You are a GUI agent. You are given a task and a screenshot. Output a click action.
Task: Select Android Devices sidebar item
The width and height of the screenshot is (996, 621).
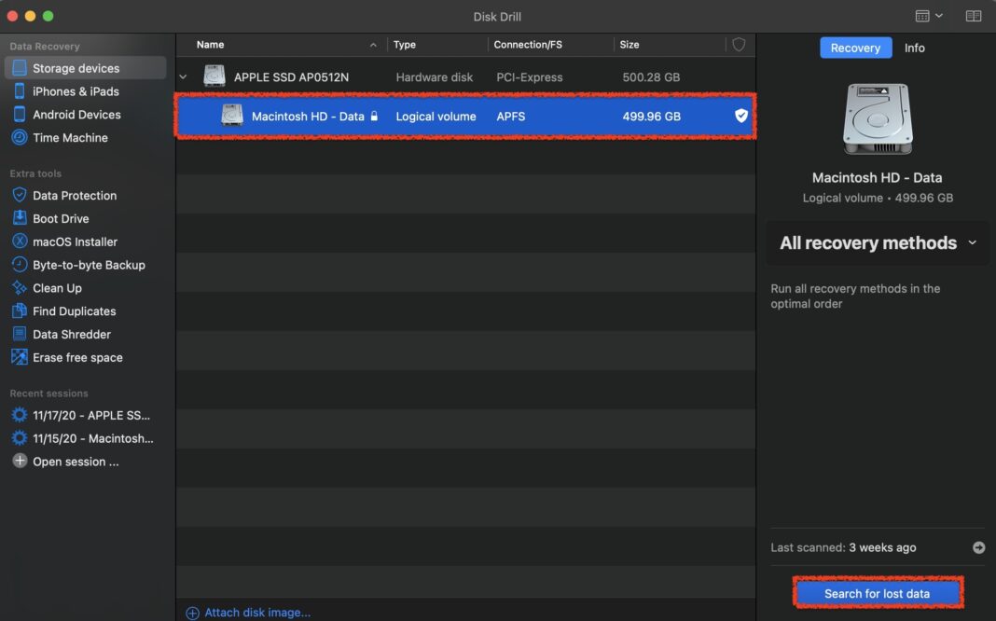pos(76,115)
